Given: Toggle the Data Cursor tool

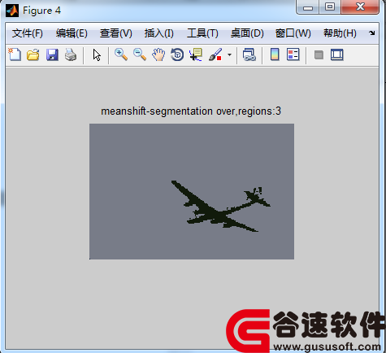Looking at the screenshot, I should pos(196,54).
